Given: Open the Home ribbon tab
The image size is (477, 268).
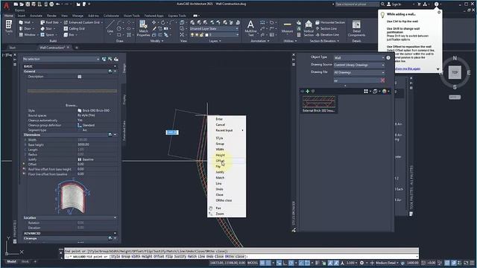Looking at the screenshot, I should click(8, 16).
